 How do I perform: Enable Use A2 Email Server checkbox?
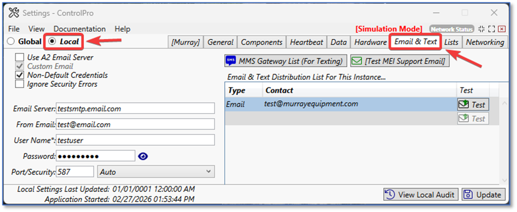[20, 58]
